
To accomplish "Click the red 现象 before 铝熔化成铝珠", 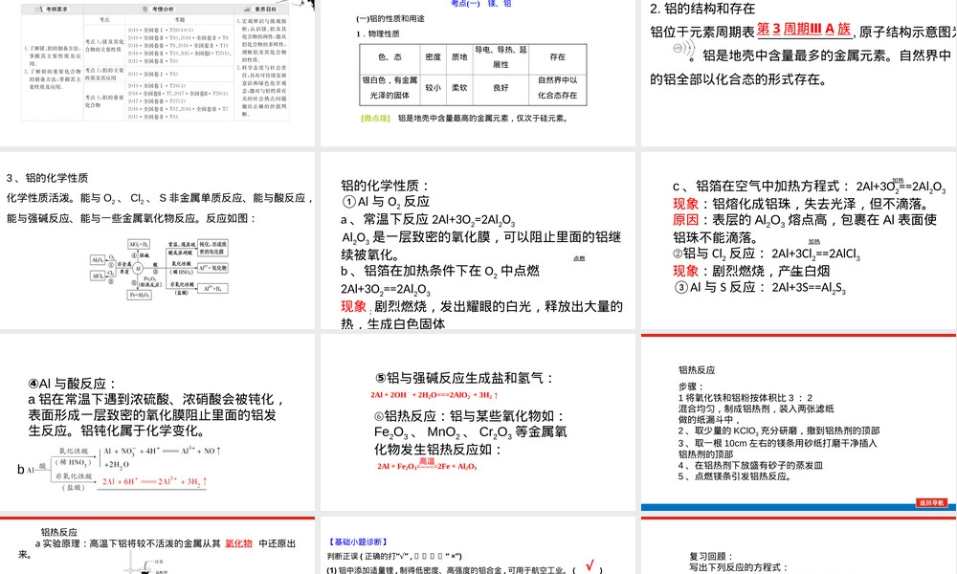I will (x=685, y=204).
